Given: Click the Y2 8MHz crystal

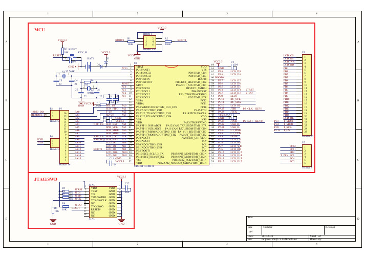Looking at the screenshot, I should [x=89, y=89].
